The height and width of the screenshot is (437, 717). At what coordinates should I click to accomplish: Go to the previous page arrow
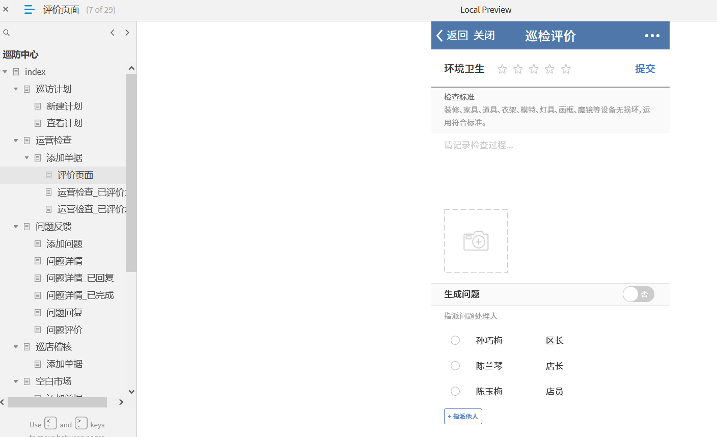tap(113, 33)
